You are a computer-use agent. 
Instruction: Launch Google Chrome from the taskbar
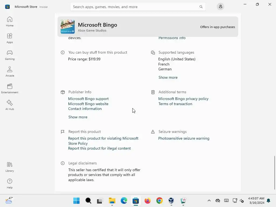pos(160,201)
